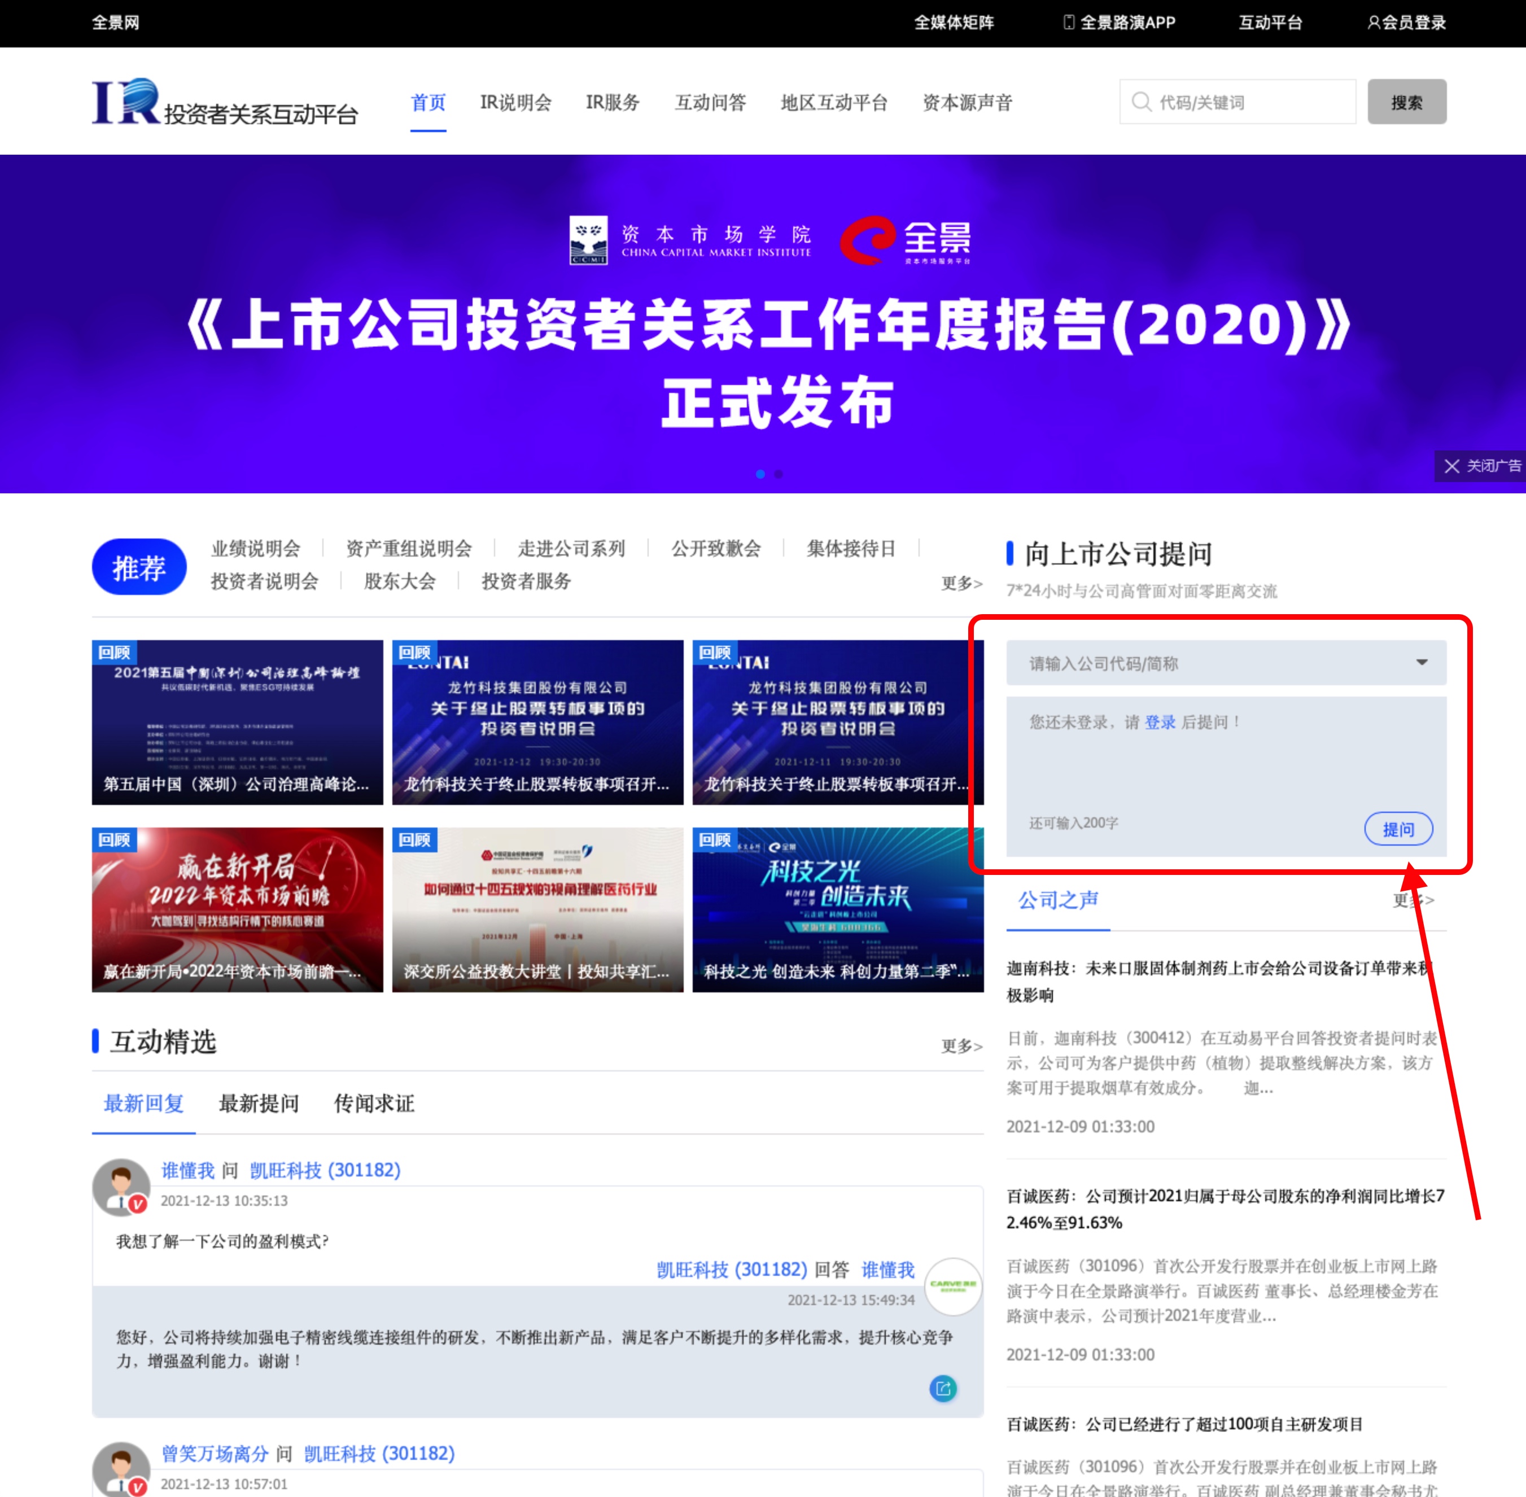This screenshot has width=1526, height=1497.
Task: Expand the company code dropdown arrow
Action: pos(1422,663)
